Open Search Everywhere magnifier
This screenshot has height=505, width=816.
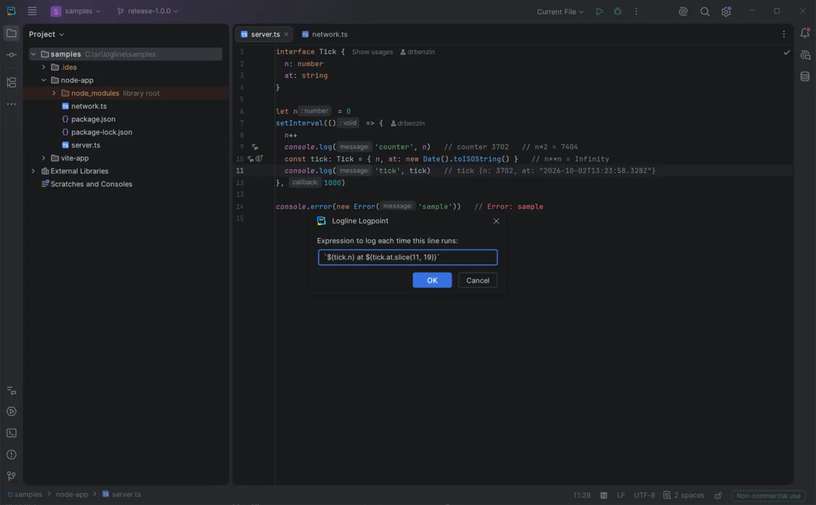pyautogui.click(x=705, y=11)
